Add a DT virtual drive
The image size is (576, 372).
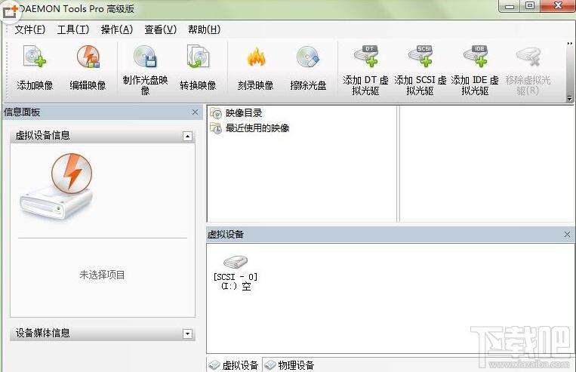tap(366, 56)
